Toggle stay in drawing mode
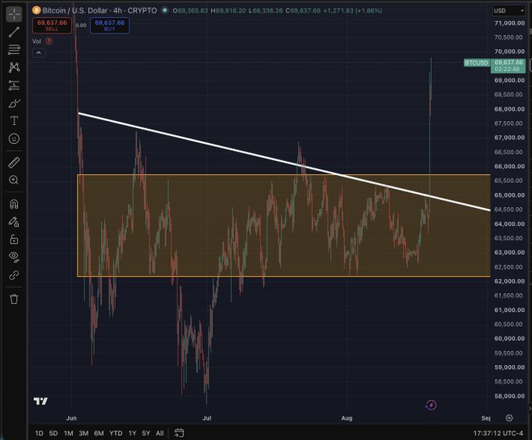This screenshot has height=440, width=532. (14, 222)
